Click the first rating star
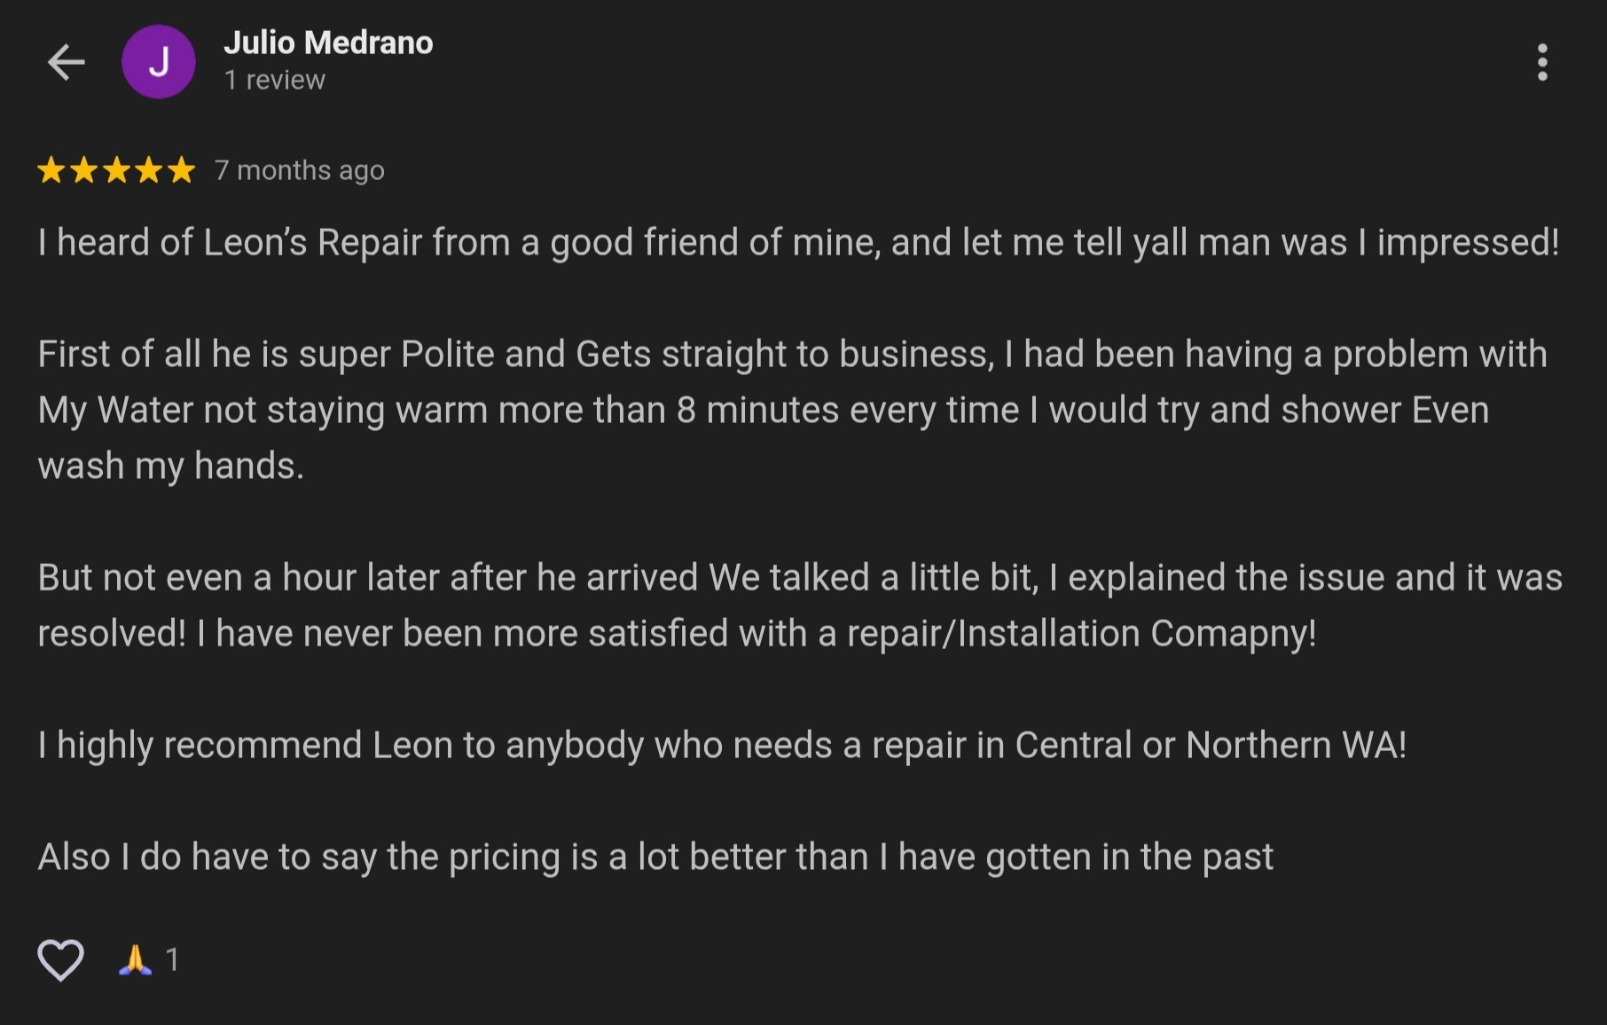 pos(51,169)
